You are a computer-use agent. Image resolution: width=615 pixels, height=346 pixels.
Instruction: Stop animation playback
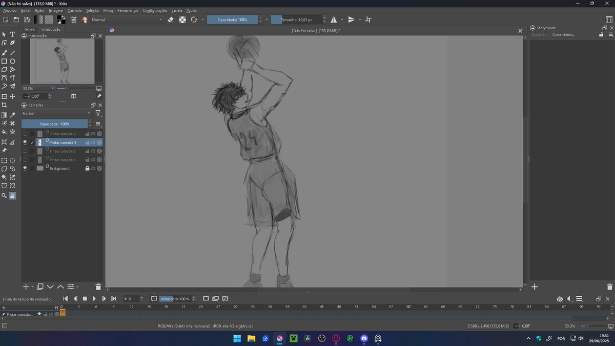85,298
